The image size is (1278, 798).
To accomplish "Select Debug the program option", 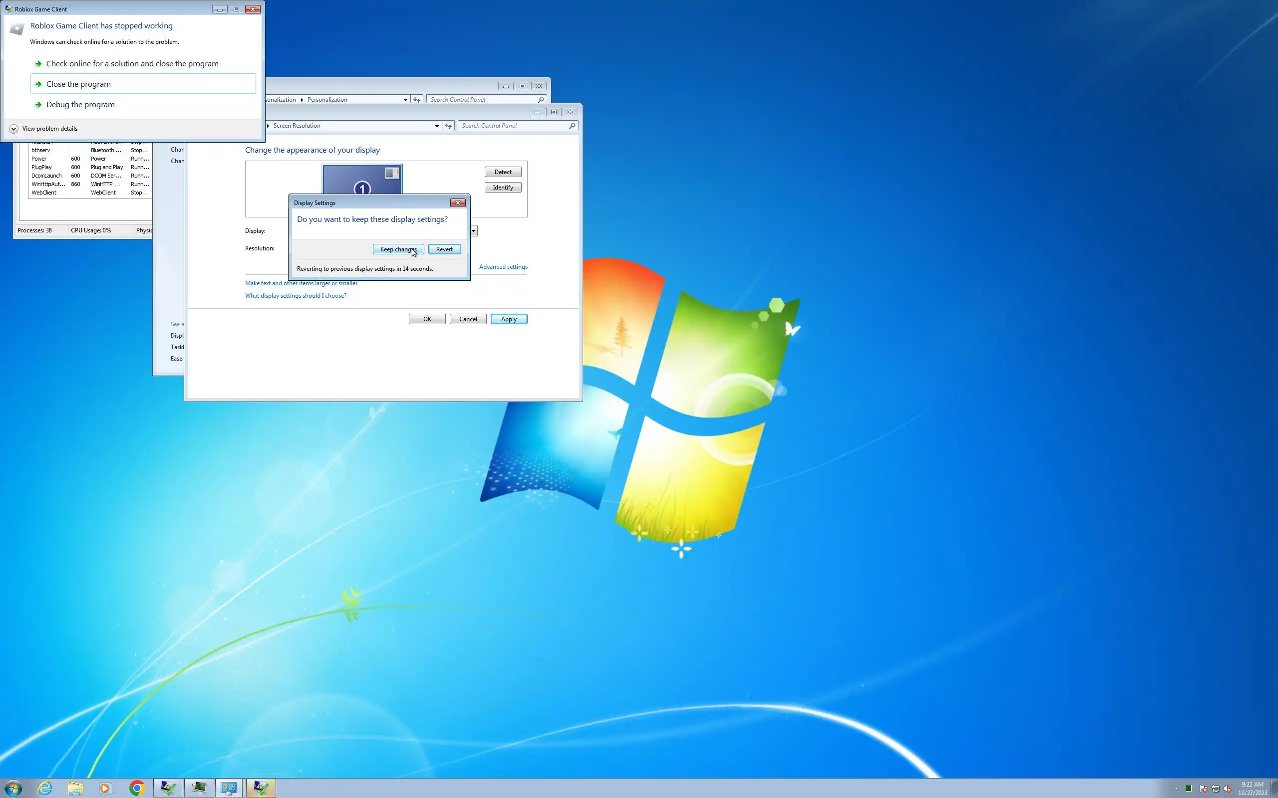I will 80,105.
